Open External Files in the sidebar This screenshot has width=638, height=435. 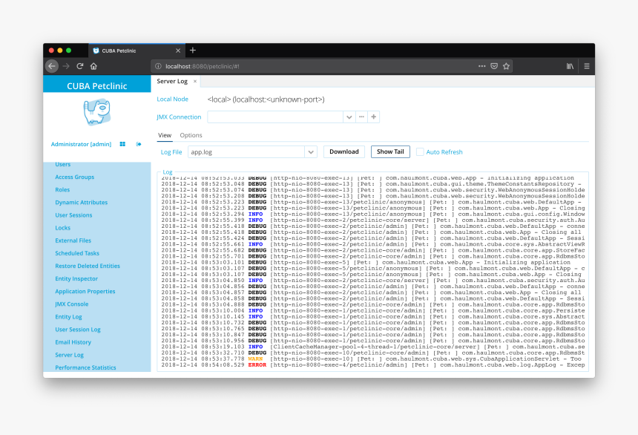(x=73, y=241)
